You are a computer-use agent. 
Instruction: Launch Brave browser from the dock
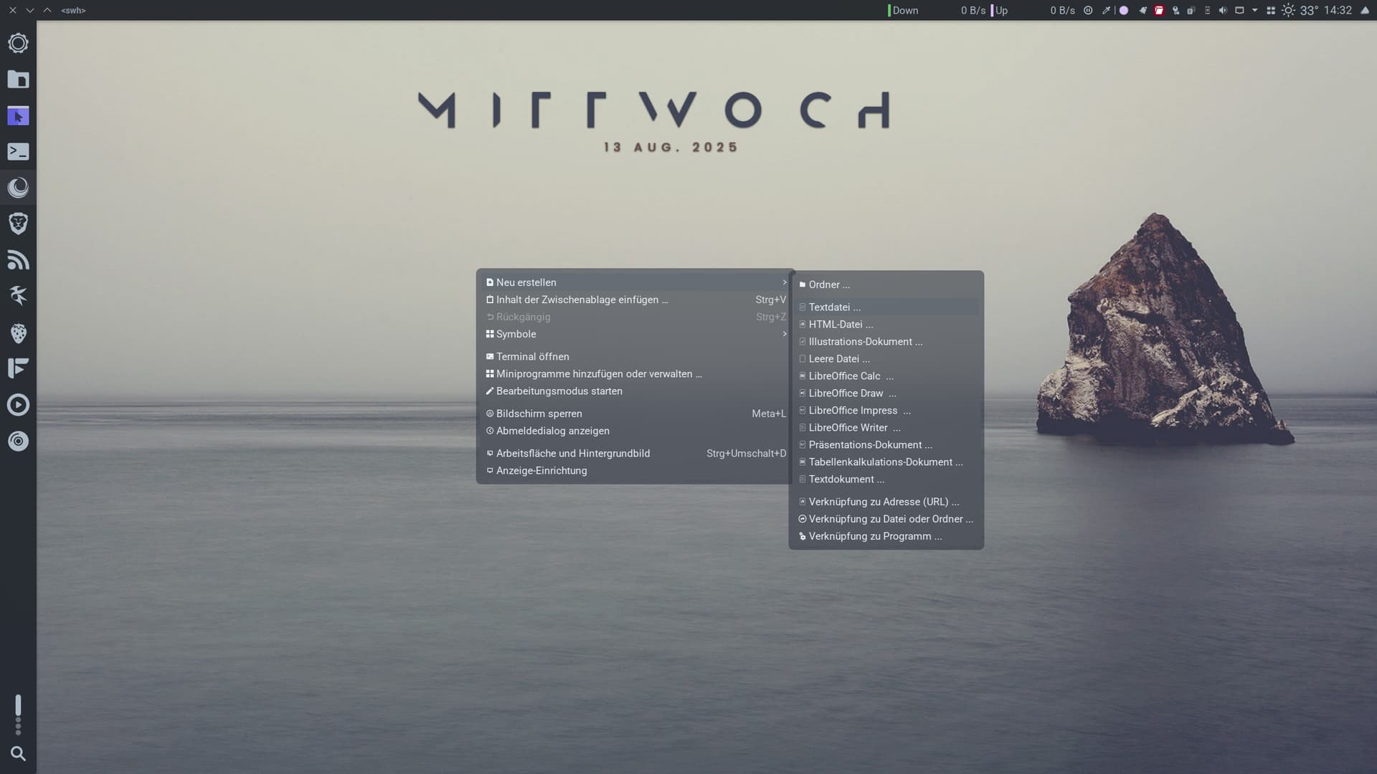18,224
